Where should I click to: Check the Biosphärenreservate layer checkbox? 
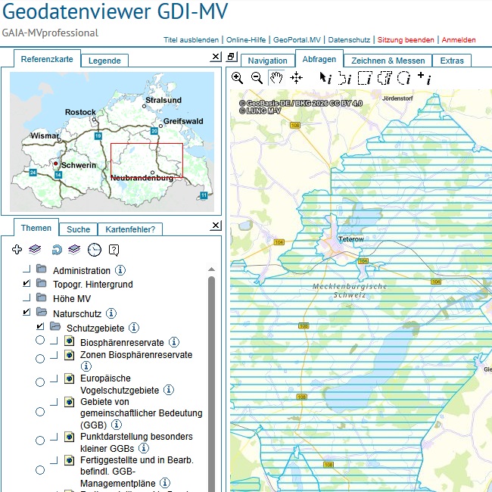click(x=54, y=341)
